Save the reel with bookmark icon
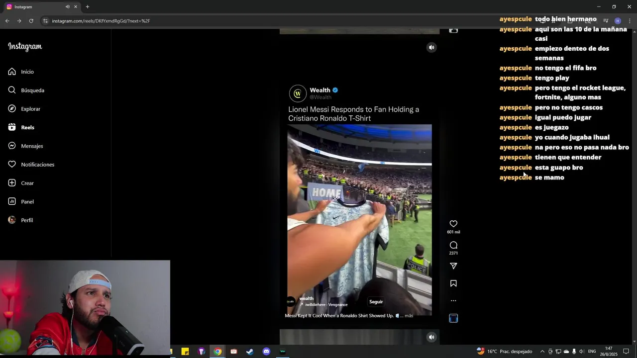Screen dimensions: 637x358 coord(453,283)
